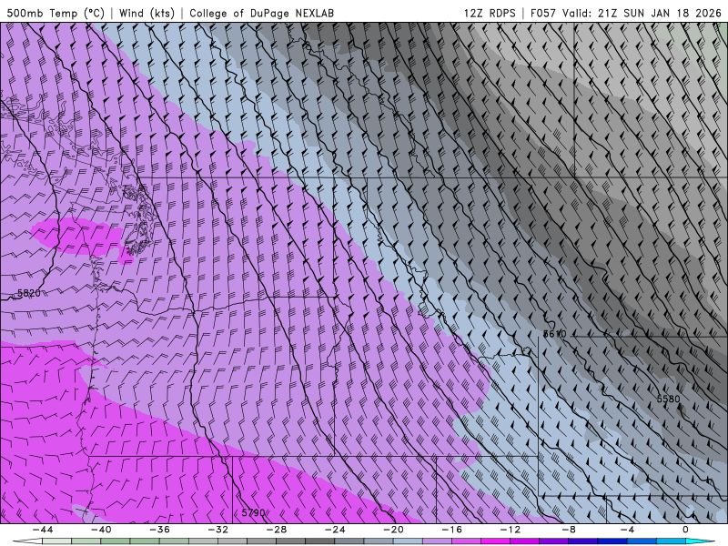
Task: Click the -8 colorbar value
Action: coord(569,530)
